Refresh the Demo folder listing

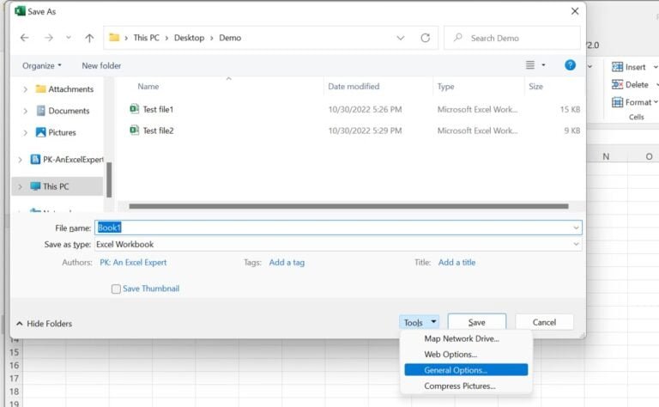[426, 38]
